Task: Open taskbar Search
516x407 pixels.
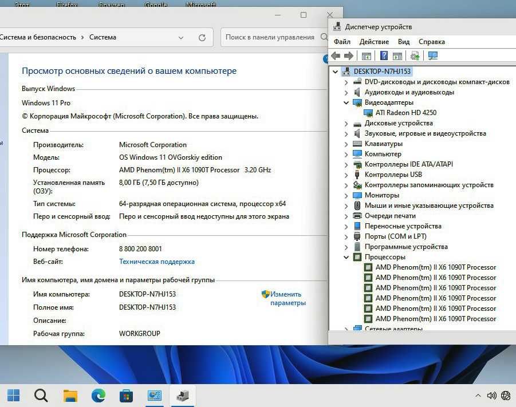Action: coord(41,395)
